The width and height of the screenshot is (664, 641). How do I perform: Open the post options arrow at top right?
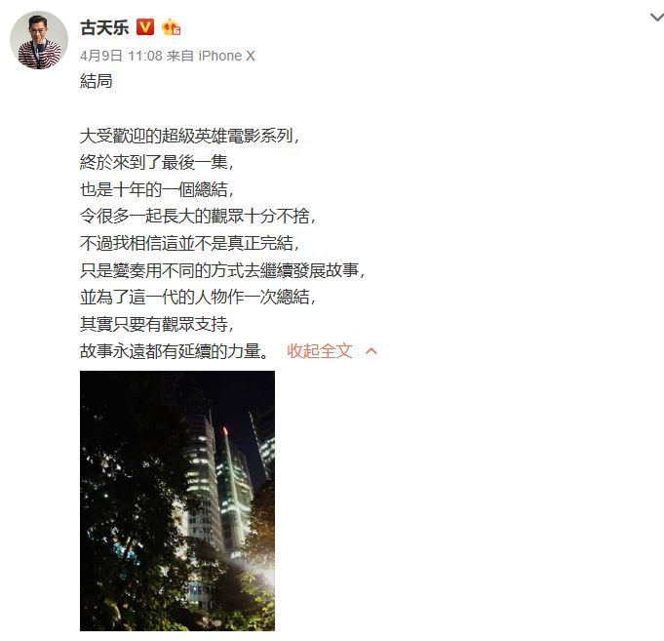657,18
